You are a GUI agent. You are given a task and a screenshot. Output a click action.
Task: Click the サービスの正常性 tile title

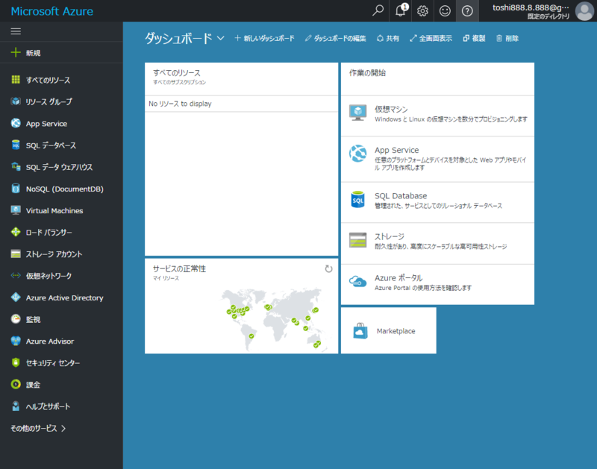click(x=179, y=268)
